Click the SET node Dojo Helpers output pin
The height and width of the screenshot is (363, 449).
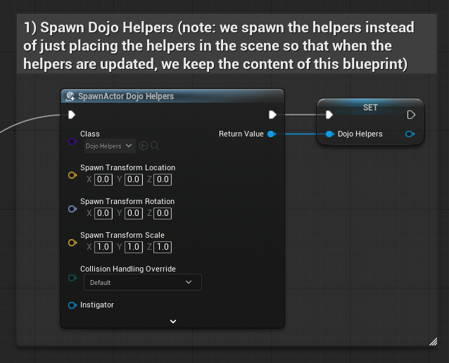410,134
